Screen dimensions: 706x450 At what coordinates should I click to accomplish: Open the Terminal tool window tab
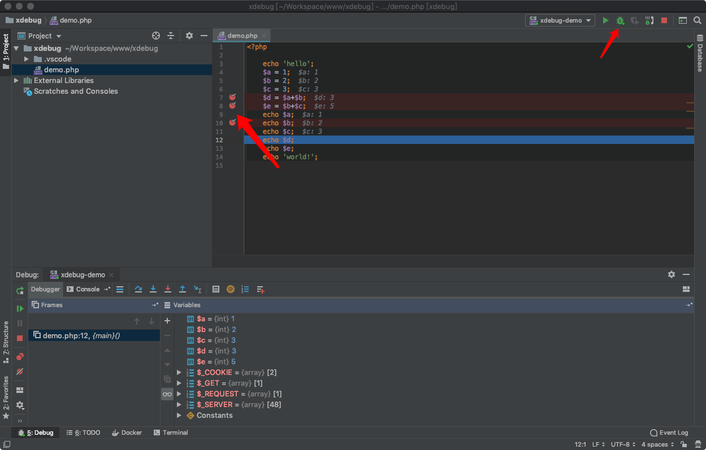[170, 432]
